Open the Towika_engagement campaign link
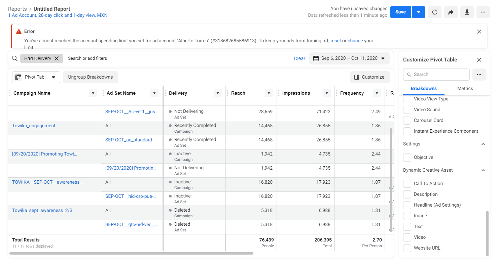Viewport: 498px width, 266px height. point(34,126)
